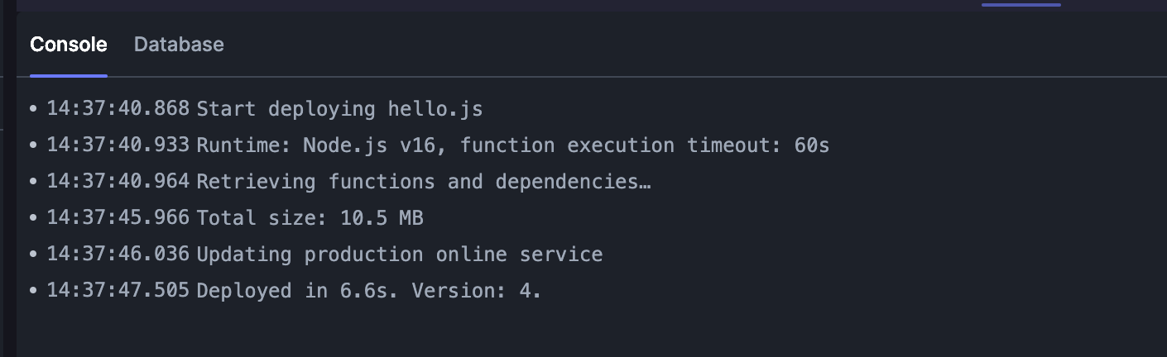Click the "Retrieving functions and dependencies…" log message
This screenshot has height=357, width=1167.
tap(424, 182)
